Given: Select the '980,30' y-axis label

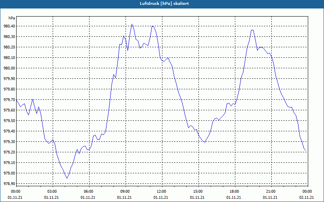Looking at the screenshot, I should (x=9, y=37).
